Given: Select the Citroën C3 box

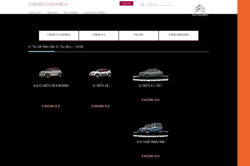Looking at the screenshot, I should tap(99, 36).
